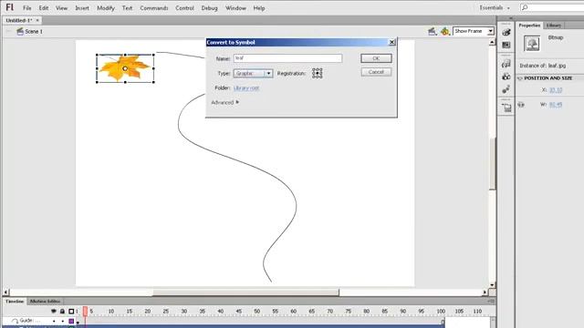Screen dimensions: 584x328
Task: Toggle Guide layer visibility dot
Action: tap(54, 321)
